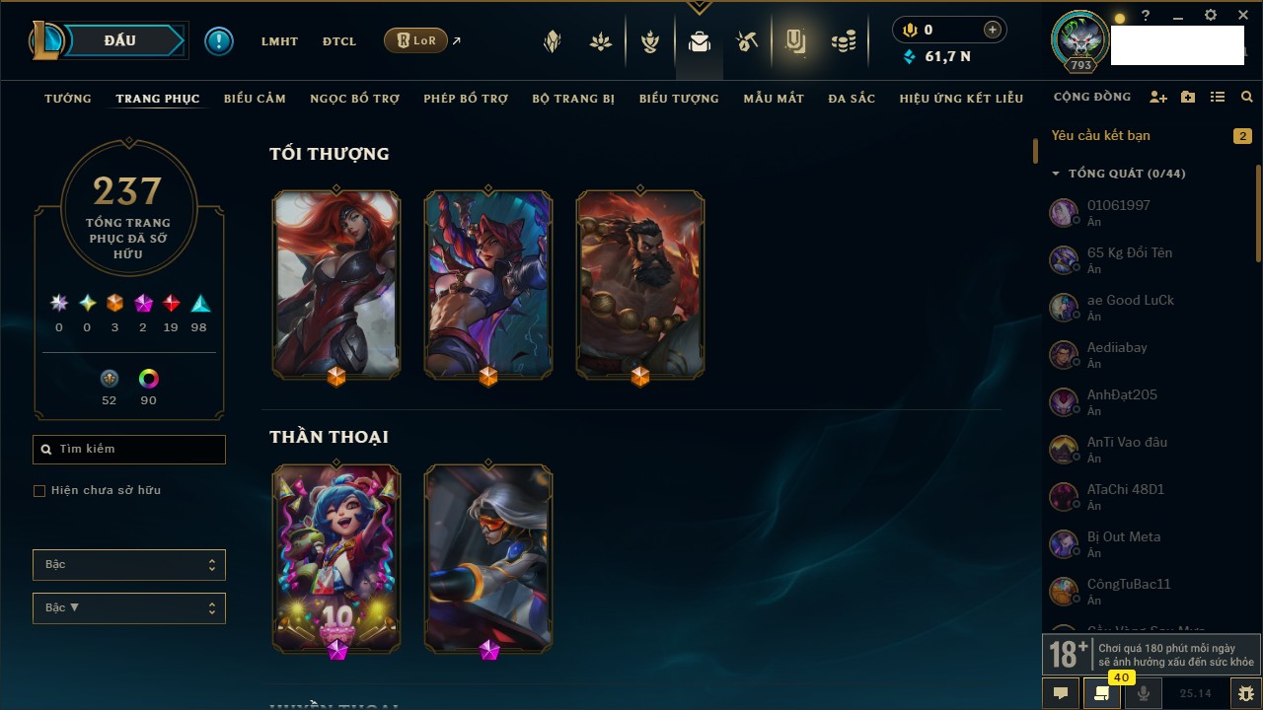
Task: Open the first Bậc filter dropdown
Action: click(x=129, y=565)
